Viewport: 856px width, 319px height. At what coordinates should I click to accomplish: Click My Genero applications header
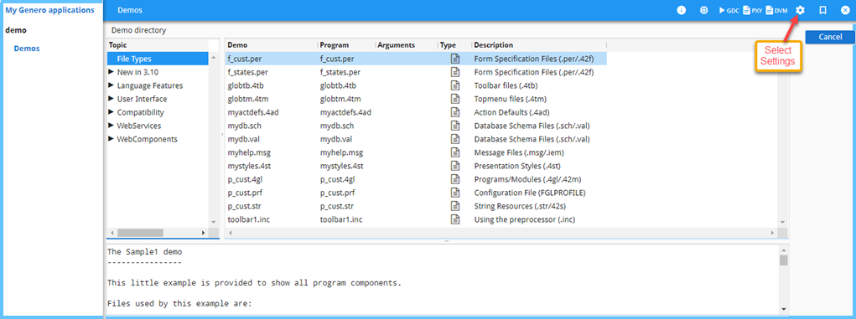pos(49,10)
